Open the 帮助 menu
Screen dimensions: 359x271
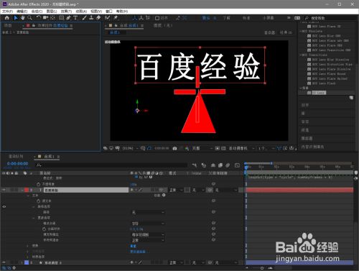(122, 12)
